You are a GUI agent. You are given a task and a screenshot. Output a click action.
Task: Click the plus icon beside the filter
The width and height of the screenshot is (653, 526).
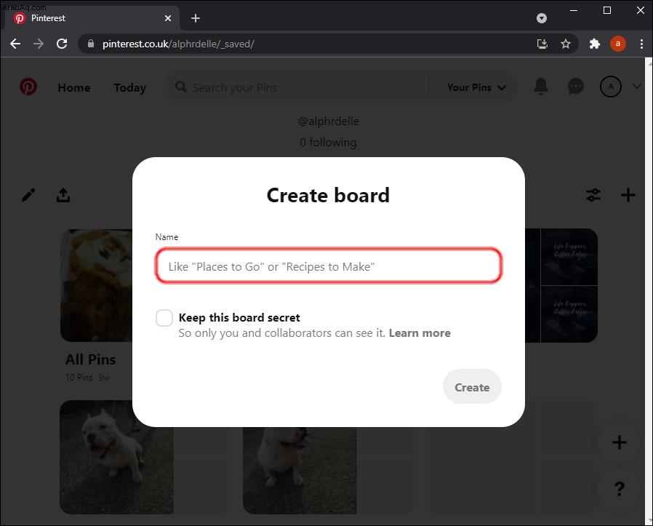[628, 195]
